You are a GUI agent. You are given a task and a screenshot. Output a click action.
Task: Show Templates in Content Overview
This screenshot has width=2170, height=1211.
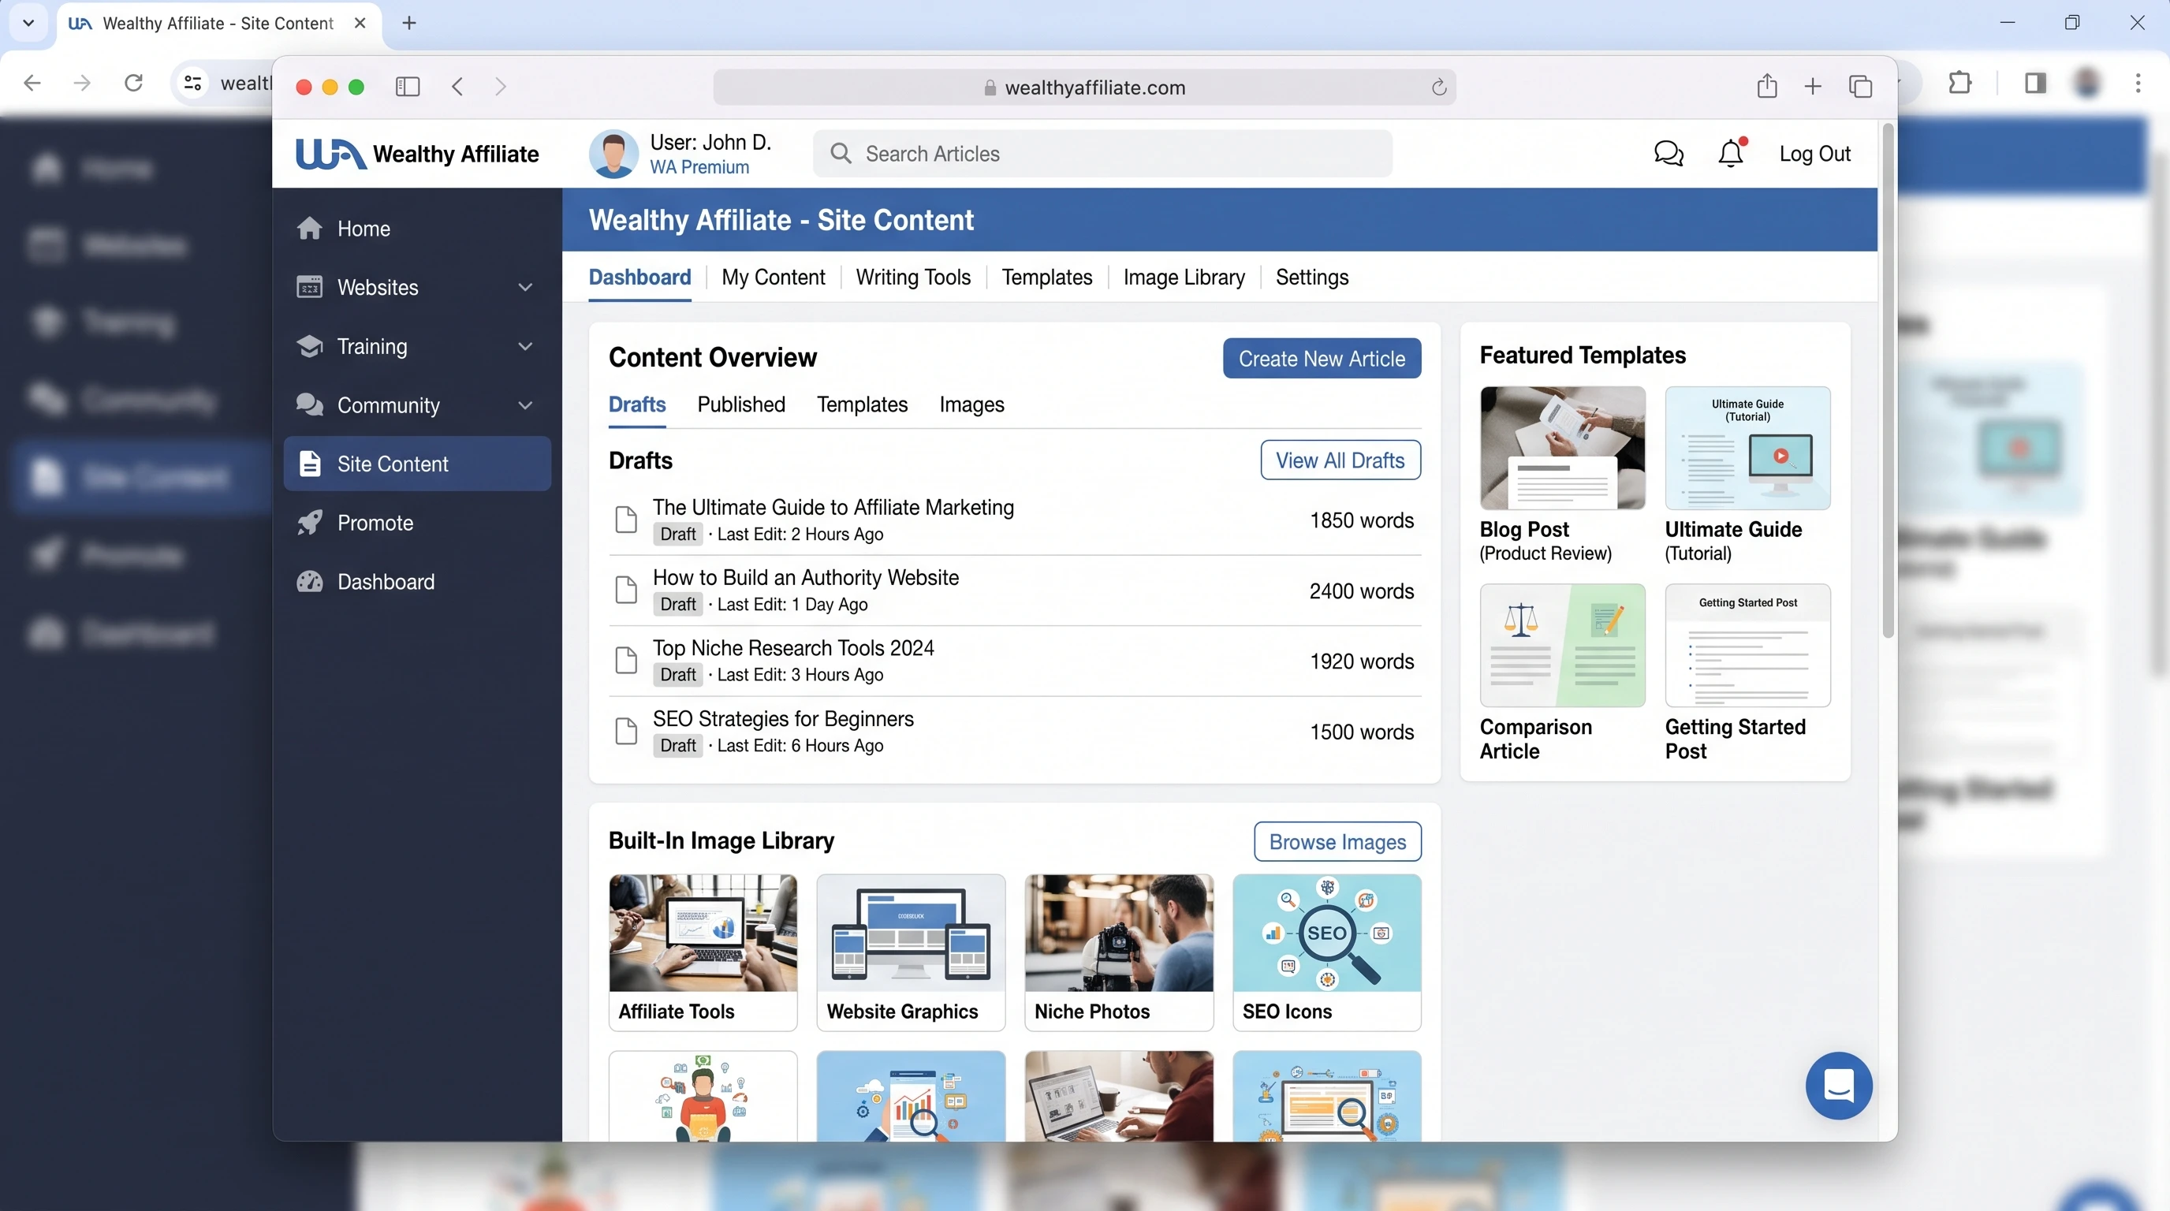click(x=862, y=404)
